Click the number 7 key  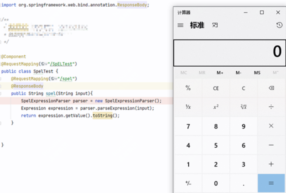188,126
